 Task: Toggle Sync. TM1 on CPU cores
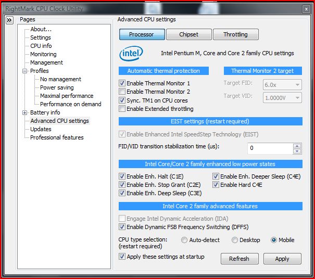click(122, 100)
